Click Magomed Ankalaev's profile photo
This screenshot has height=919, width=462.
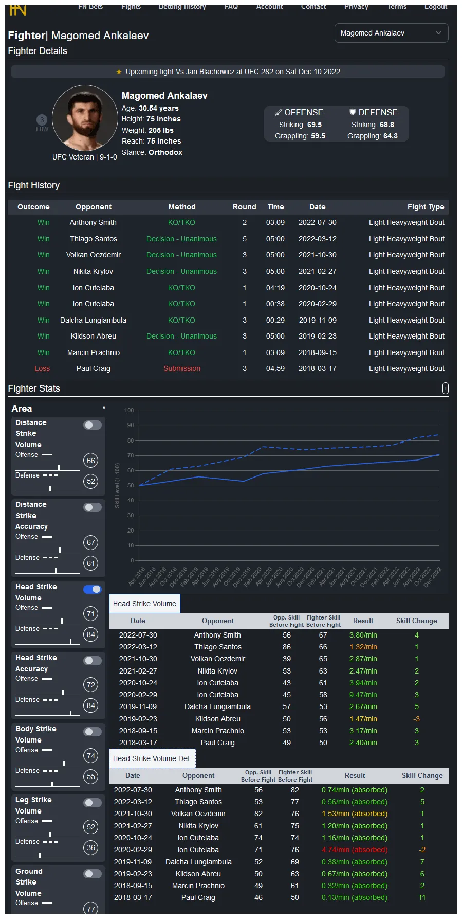[85, 118]
